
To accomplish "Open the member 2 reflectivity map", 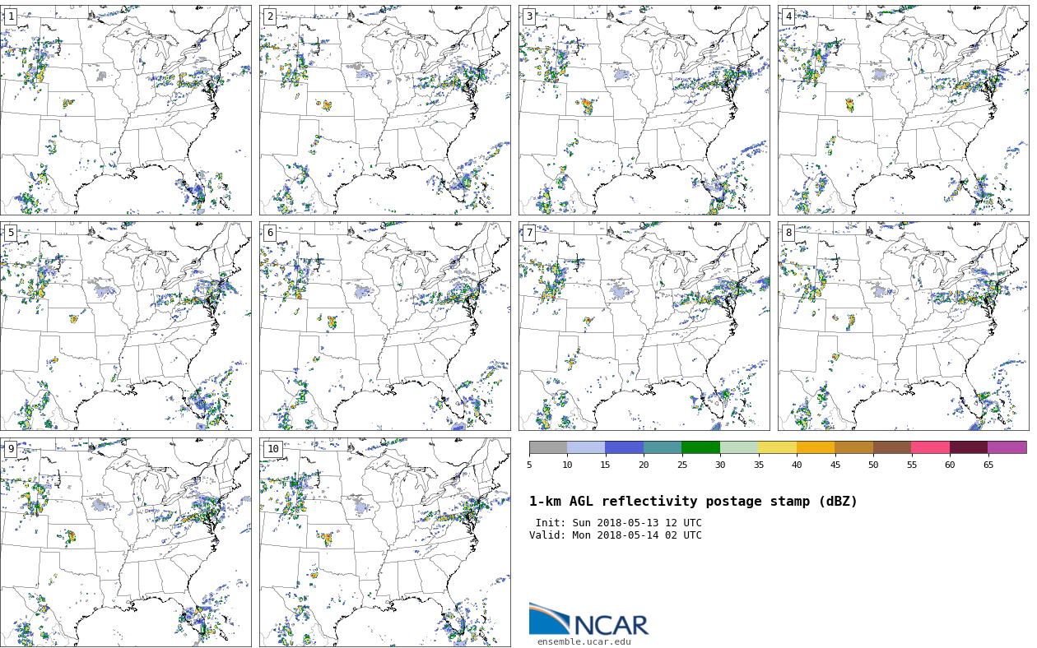I will click(x=385, y=110).
